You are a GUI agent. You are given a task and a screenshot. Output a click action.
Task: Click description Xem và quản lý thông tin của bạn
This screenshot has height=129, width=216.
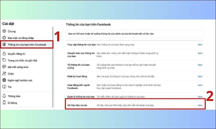125,76
